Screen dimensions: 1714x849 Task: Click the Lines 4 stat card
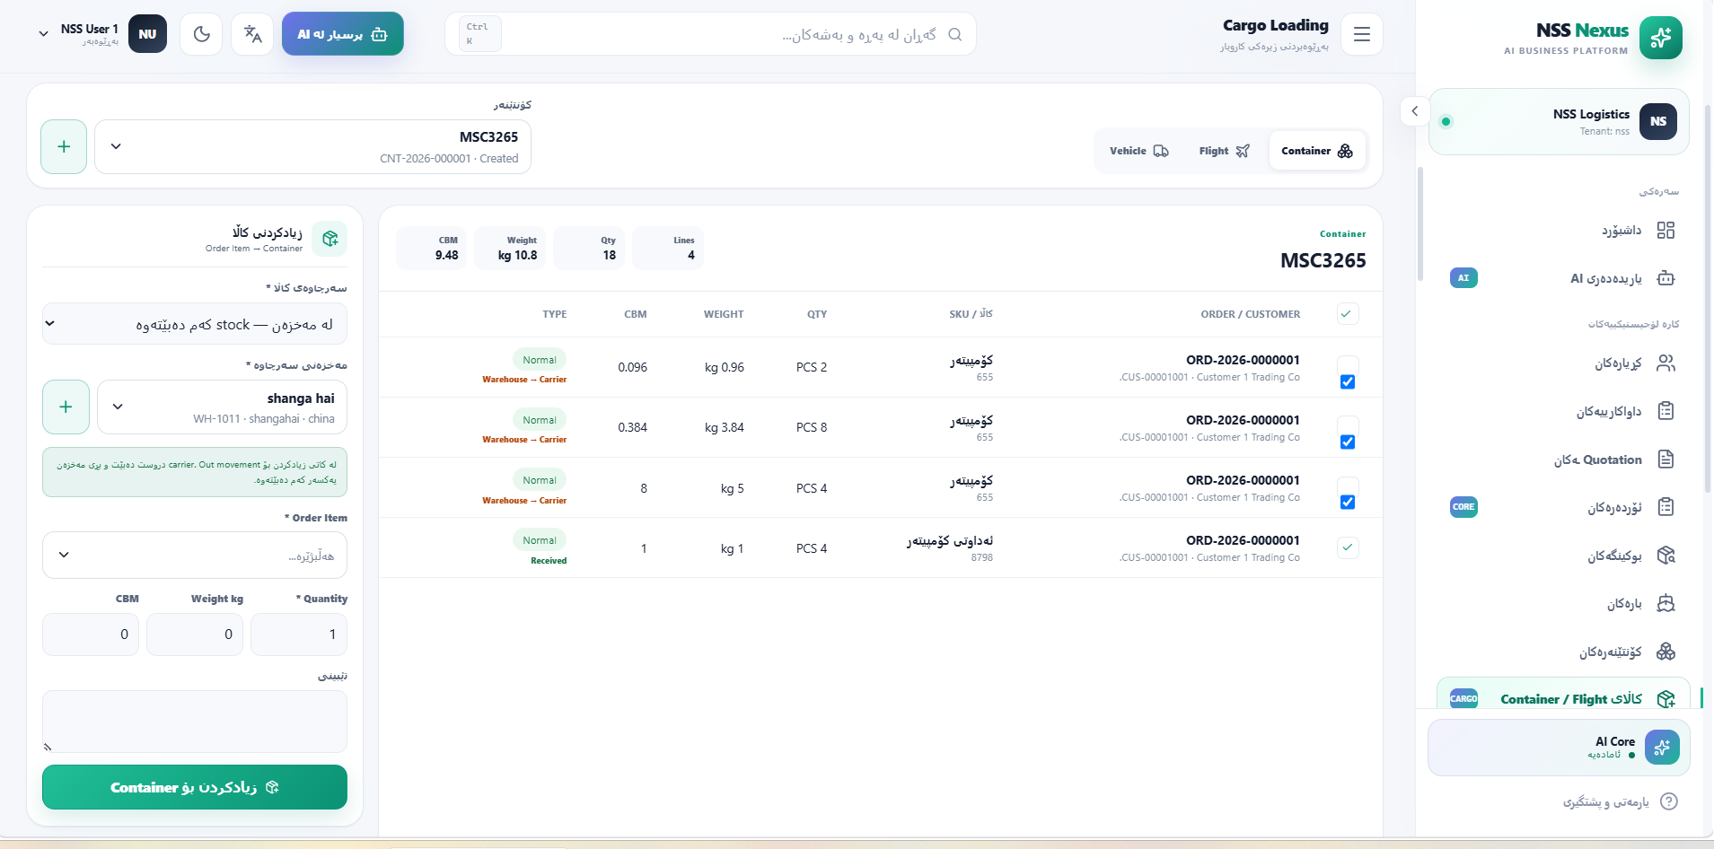pyautogui.click(x=667, y=249)
